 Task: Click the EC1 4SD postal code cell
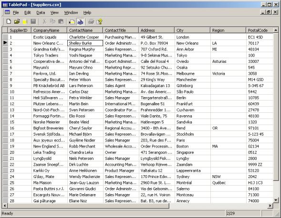[x=260, y=37]
